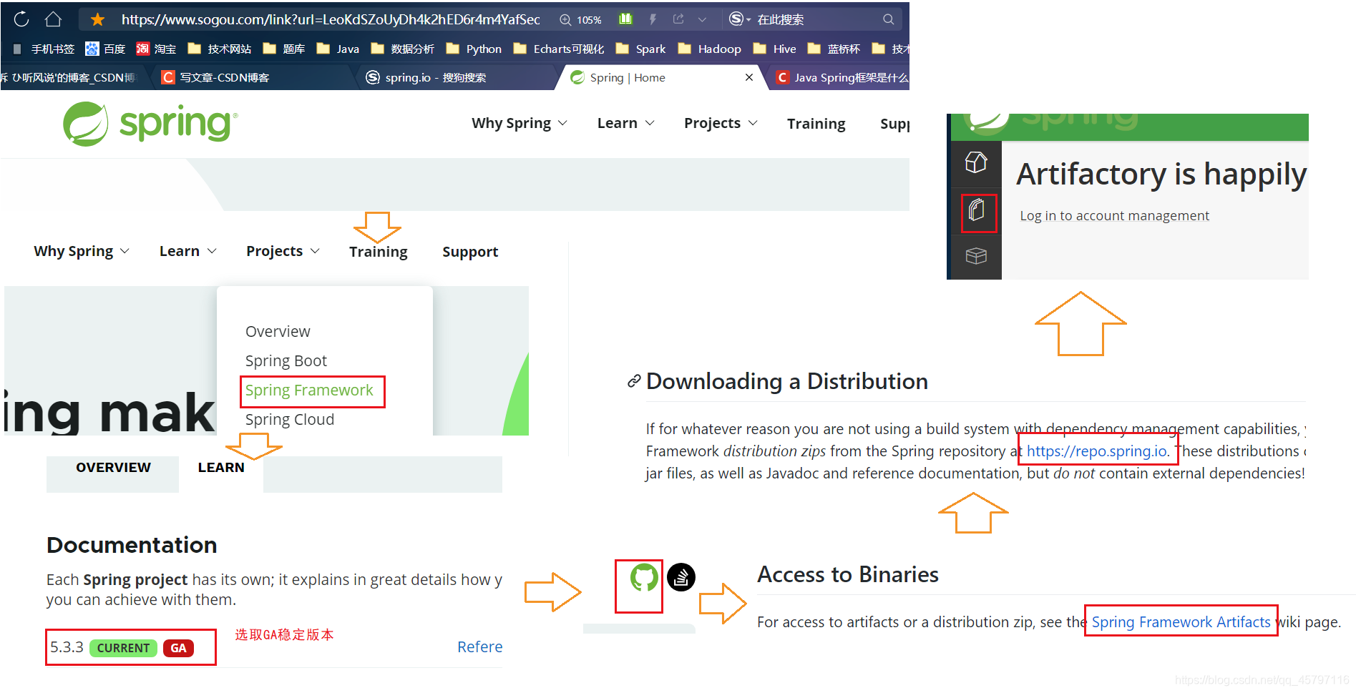Expand Learn in the lower navigation
Image resolution: width=1356 pixels, height=693 pixels.
point(188,251)
